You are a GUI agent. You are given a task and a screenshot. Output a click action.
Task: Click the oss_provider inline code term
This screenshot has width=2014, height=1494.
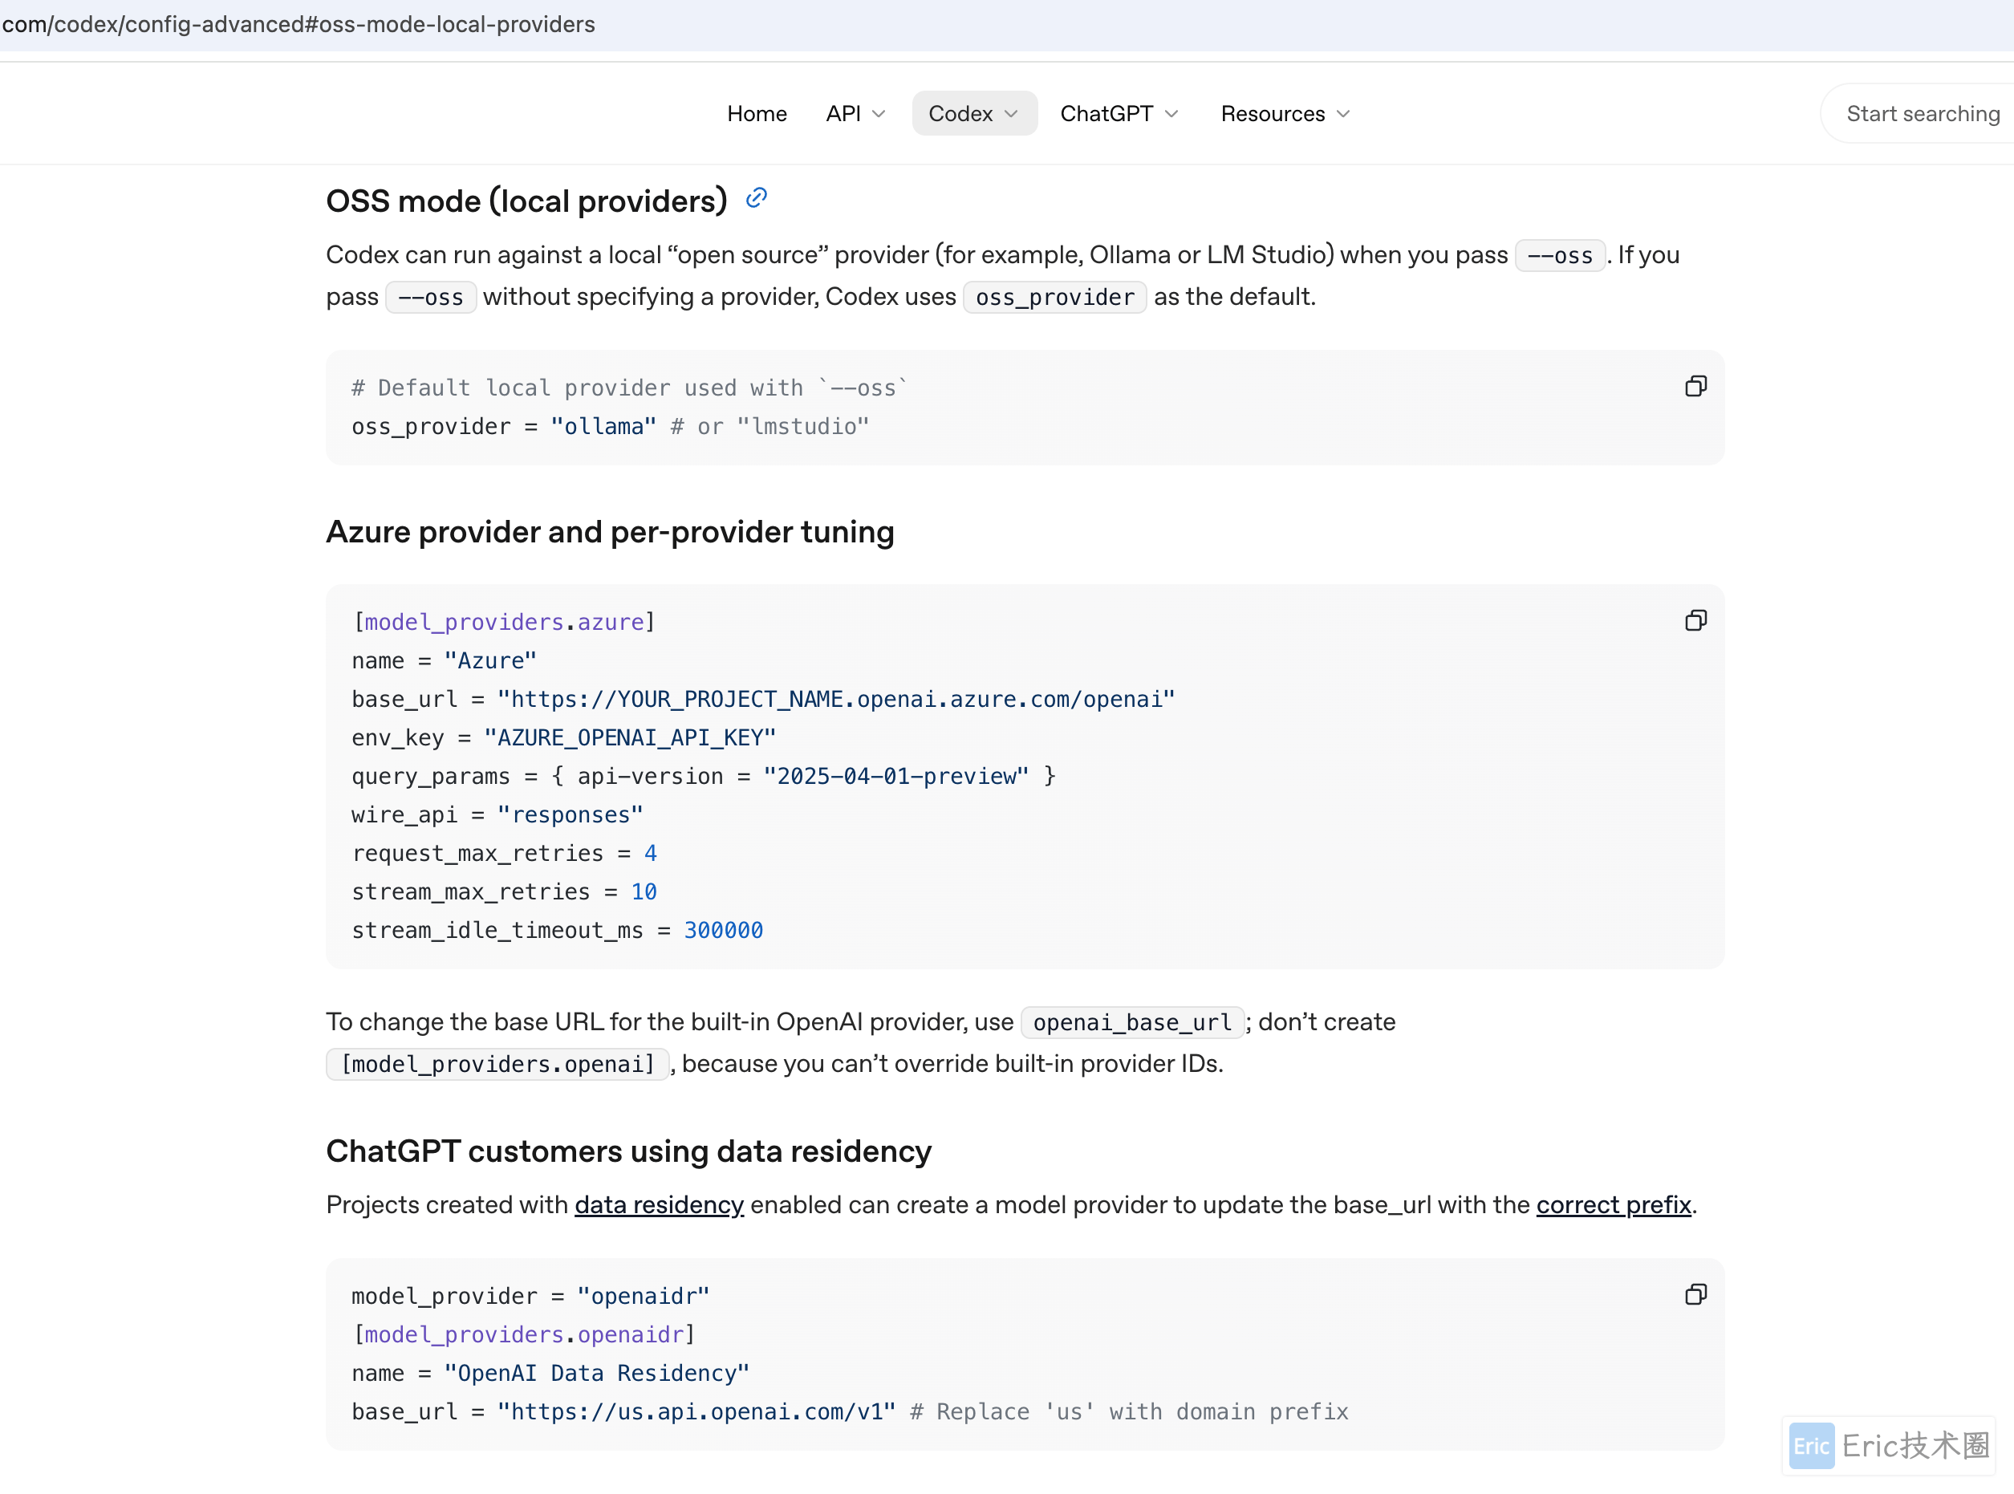click(x=1054, y=298)
